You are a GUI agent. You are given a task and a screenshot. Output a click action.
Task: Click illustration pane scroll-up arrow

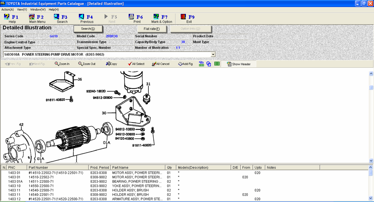click(x=371, y=73)
